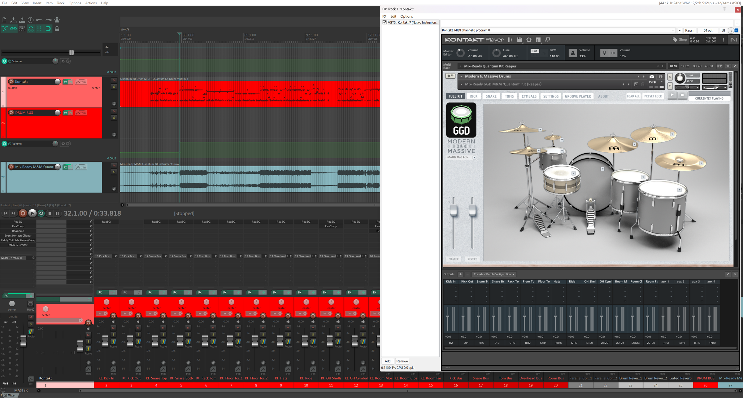
Task: Click the camera snapshot icon on Modern & Massive Drums
Action: [652, 77]
